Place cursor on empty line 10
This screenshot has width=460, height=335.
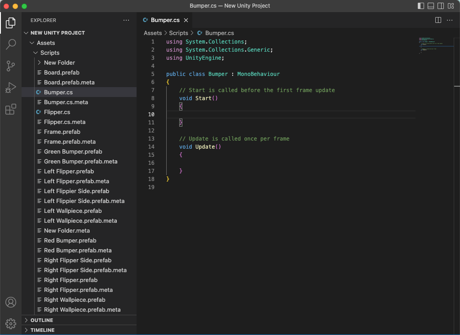click(x=270, y=115)
